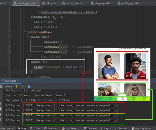Click 'int b = 2*i+1;' code line
Image resolution: width=156 pixels, height=130 pixels.
coord(46,27)
